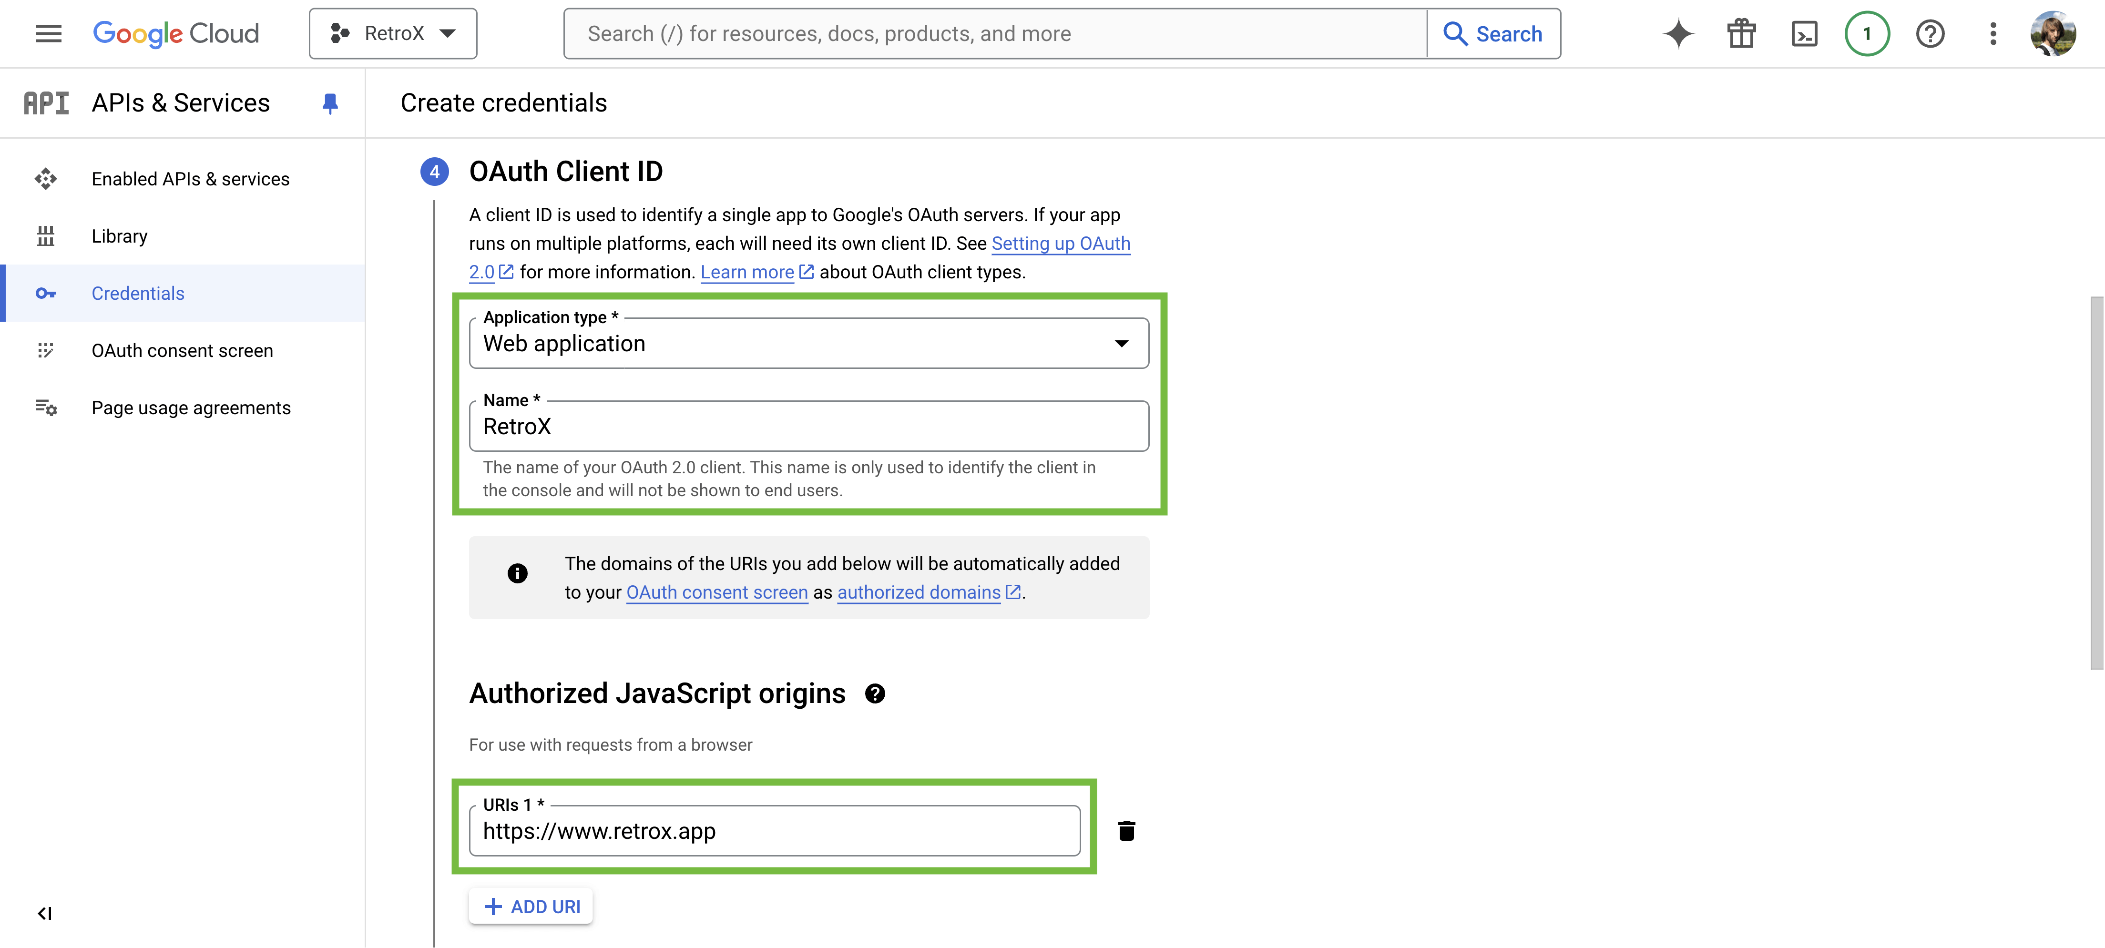Click the info icon in the notice box
Viewport: 2105px width, 948px height.
tap(517, 574)
